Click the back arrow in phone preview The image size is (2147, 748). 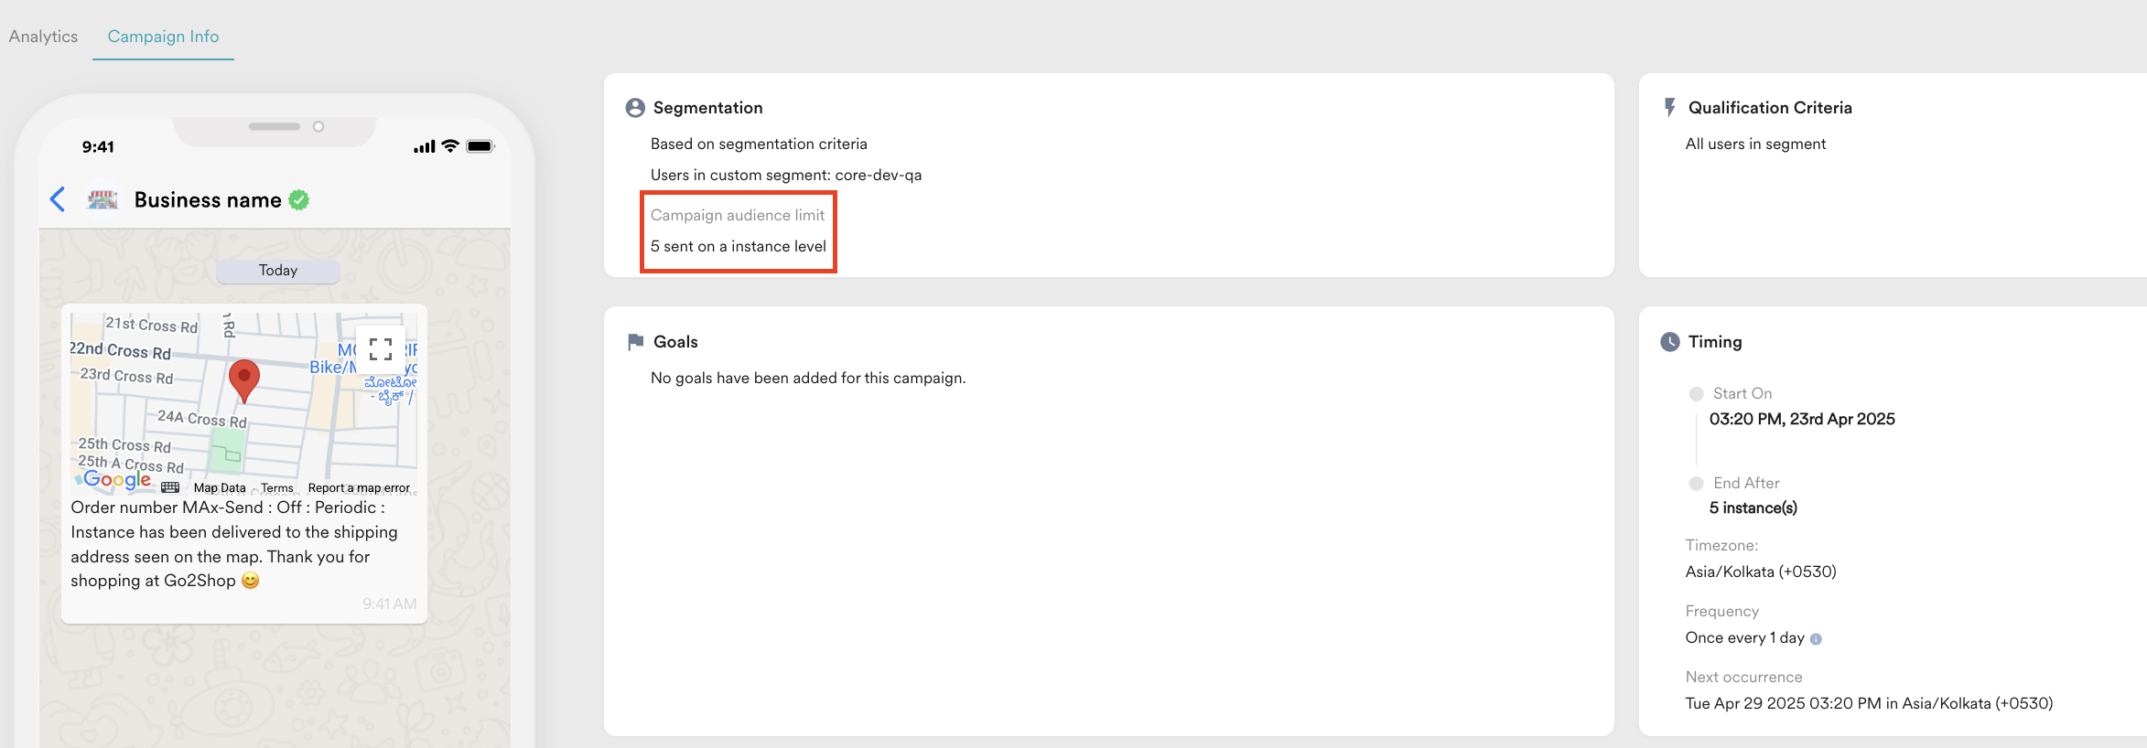coord(58,199)
